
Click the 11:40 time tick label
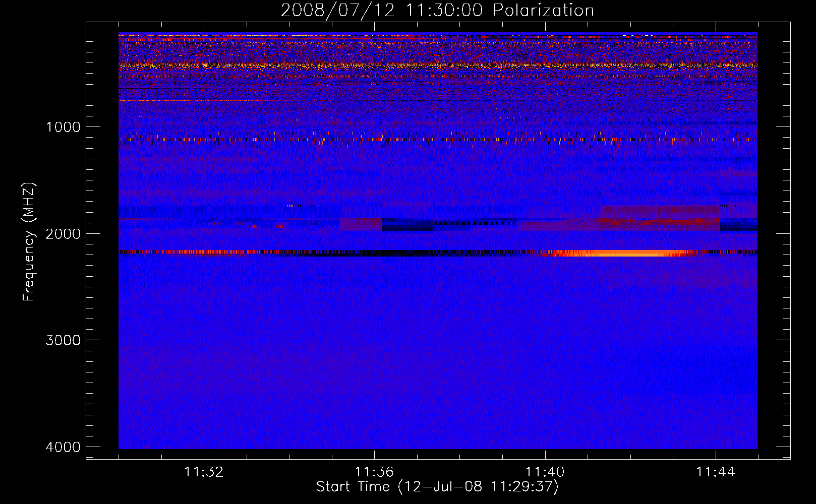[545, 472]
